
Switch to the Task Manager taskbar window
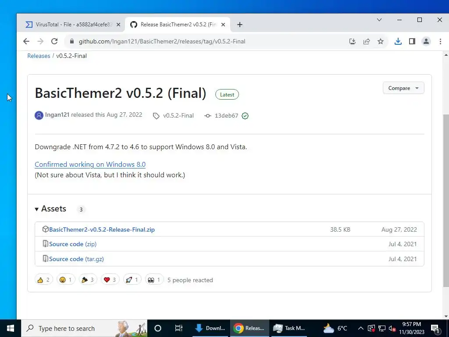pos(289,328)
